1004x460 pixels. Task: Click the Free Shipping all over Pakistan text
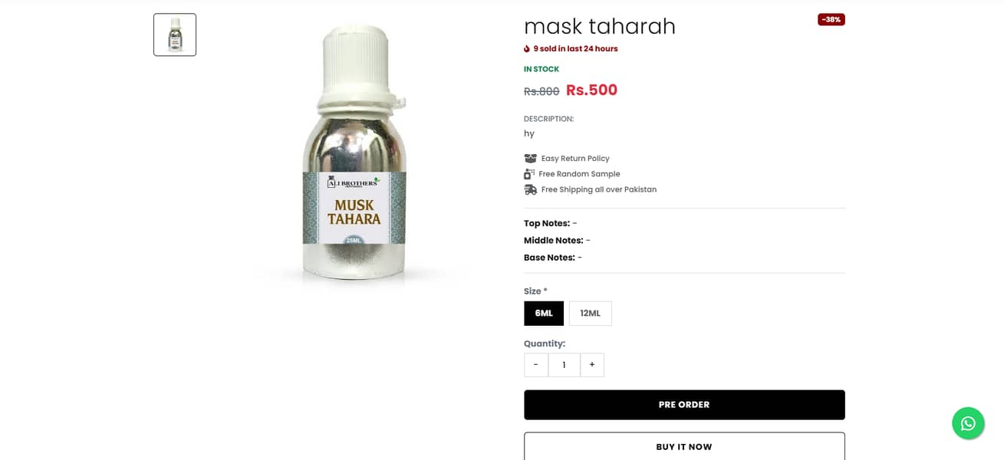599,190
